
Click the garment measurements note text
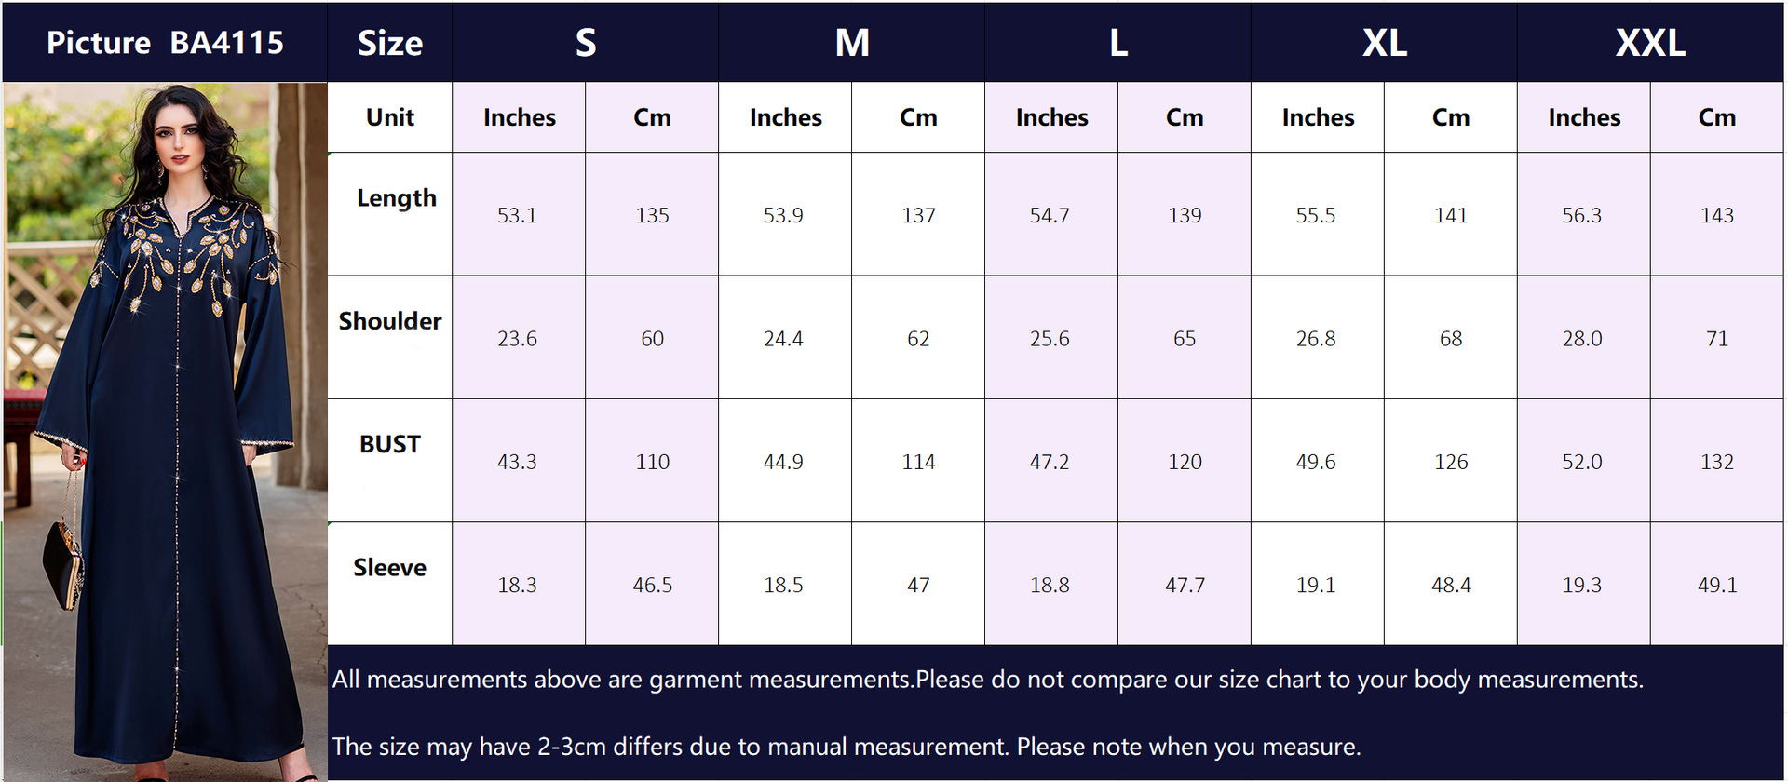point(987,680)
